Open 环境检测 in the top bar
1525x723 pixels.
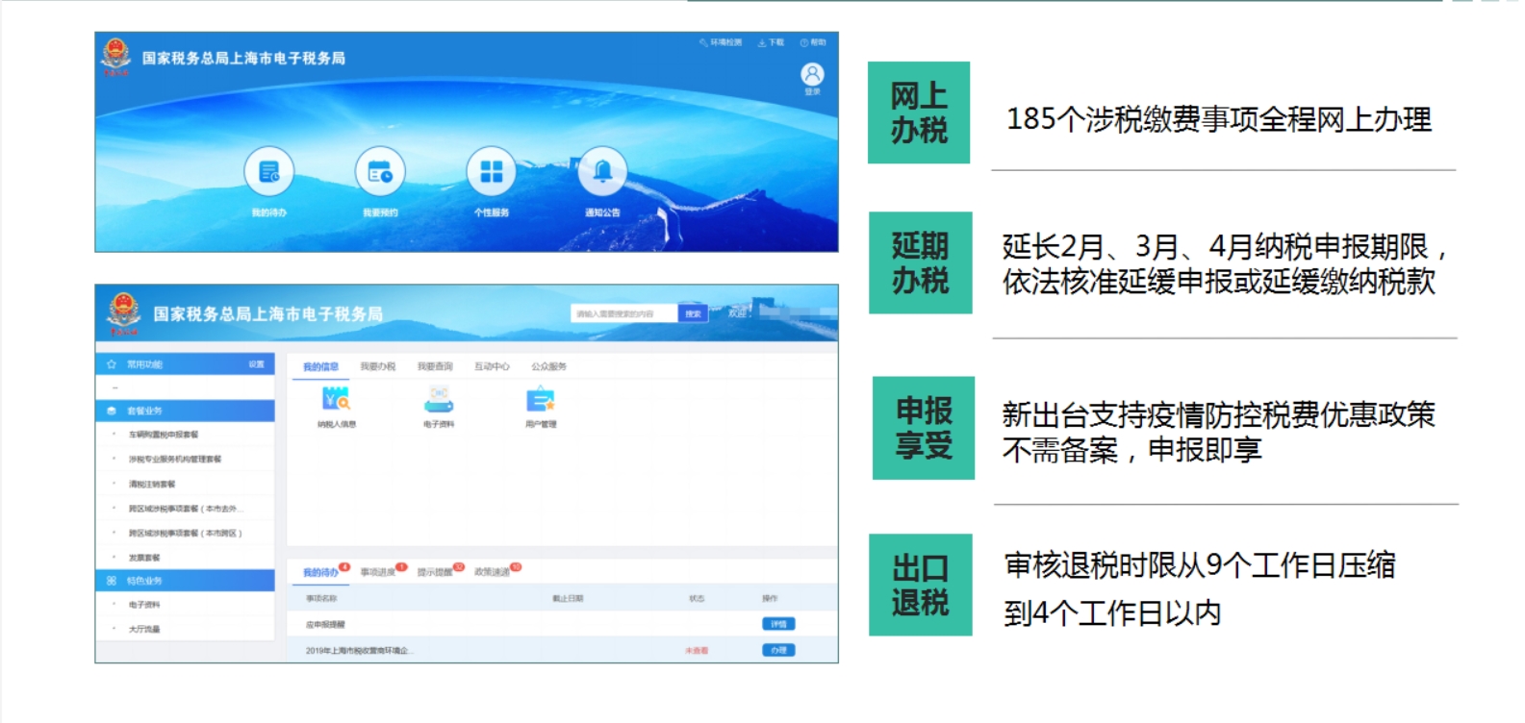click(x=722, y=42)
